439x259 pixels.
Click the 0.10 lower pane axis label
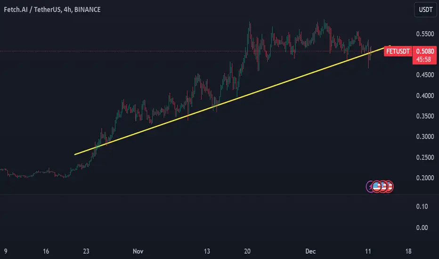pos(422,206)
